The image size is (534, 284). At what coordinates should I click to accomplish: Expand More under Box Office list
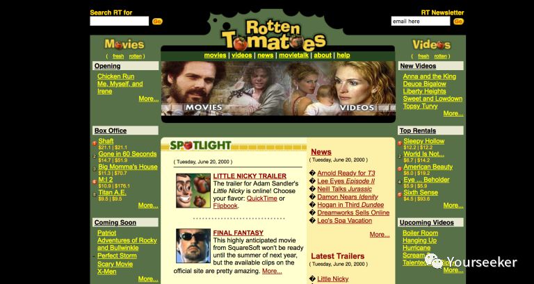point(147,205)
